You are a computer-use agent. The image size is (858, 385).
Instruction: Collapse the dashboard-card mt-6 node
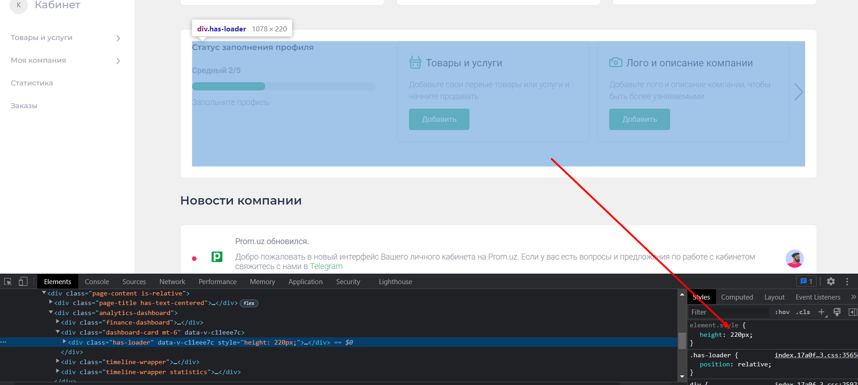click(x=58, y=332)
